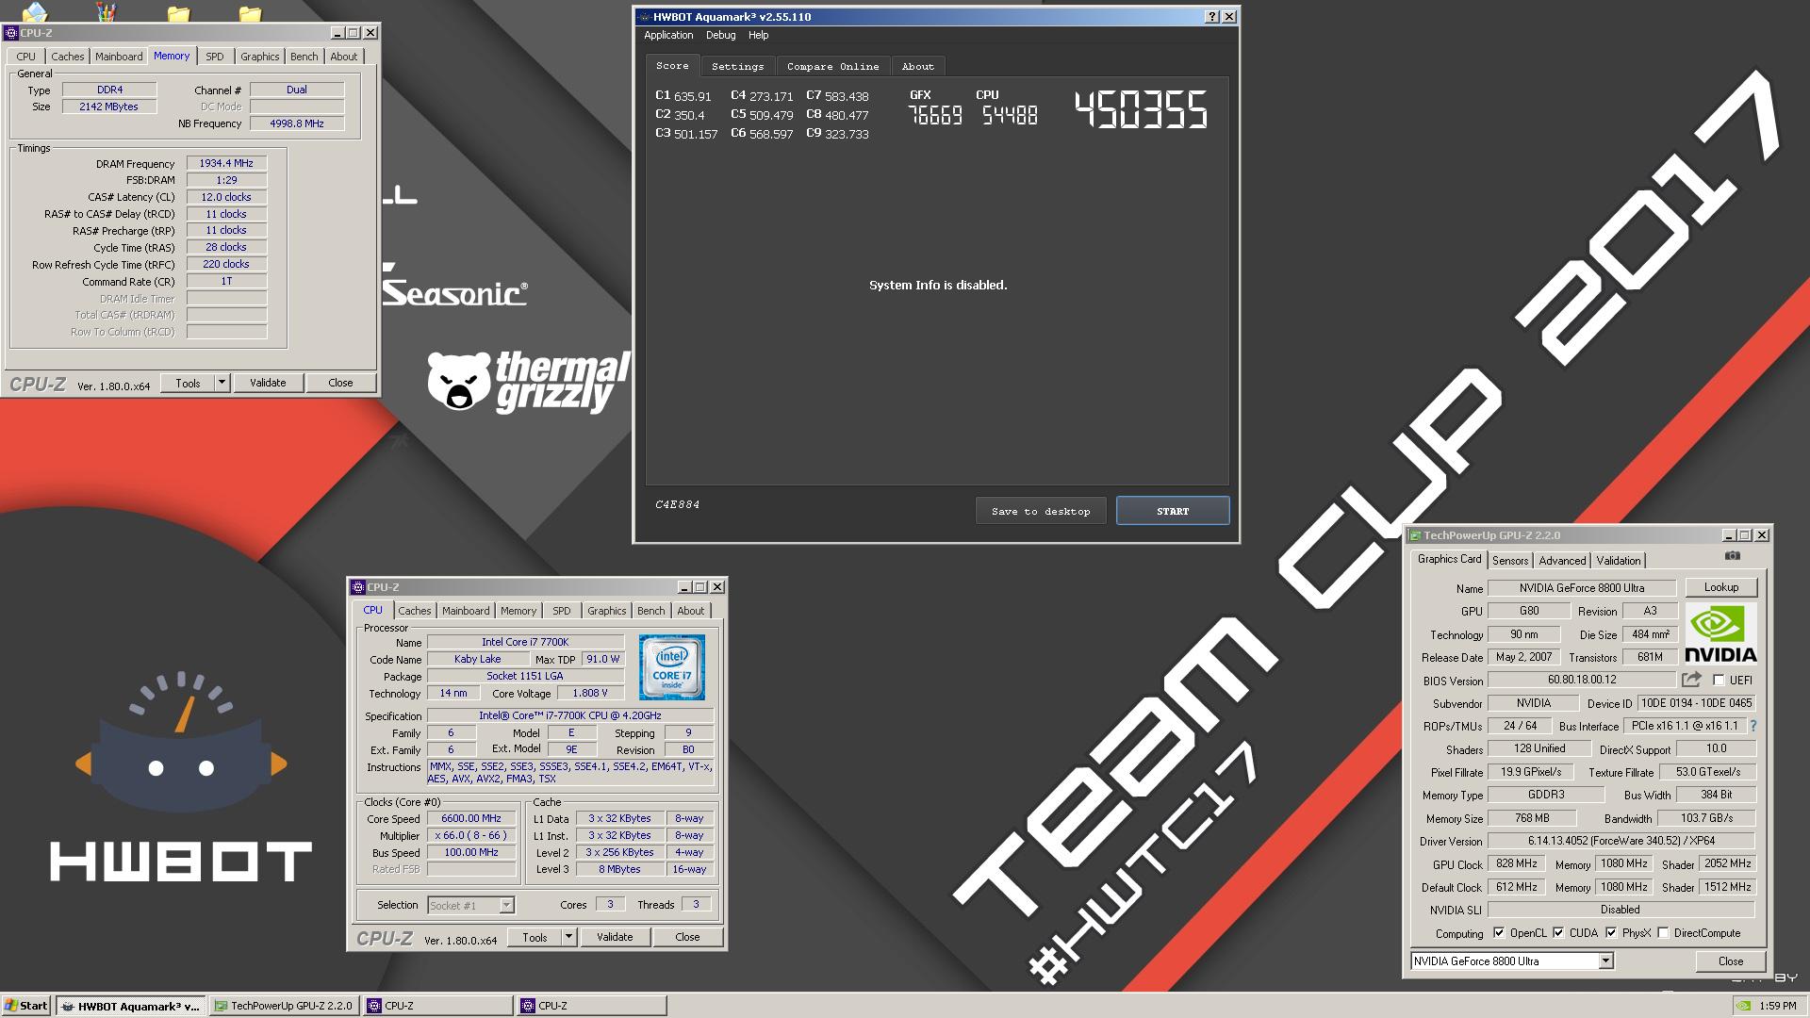Click the NVIDIA system tray icon
This screenshot has height=1018, width=1810.
tap(1745, 1006)
